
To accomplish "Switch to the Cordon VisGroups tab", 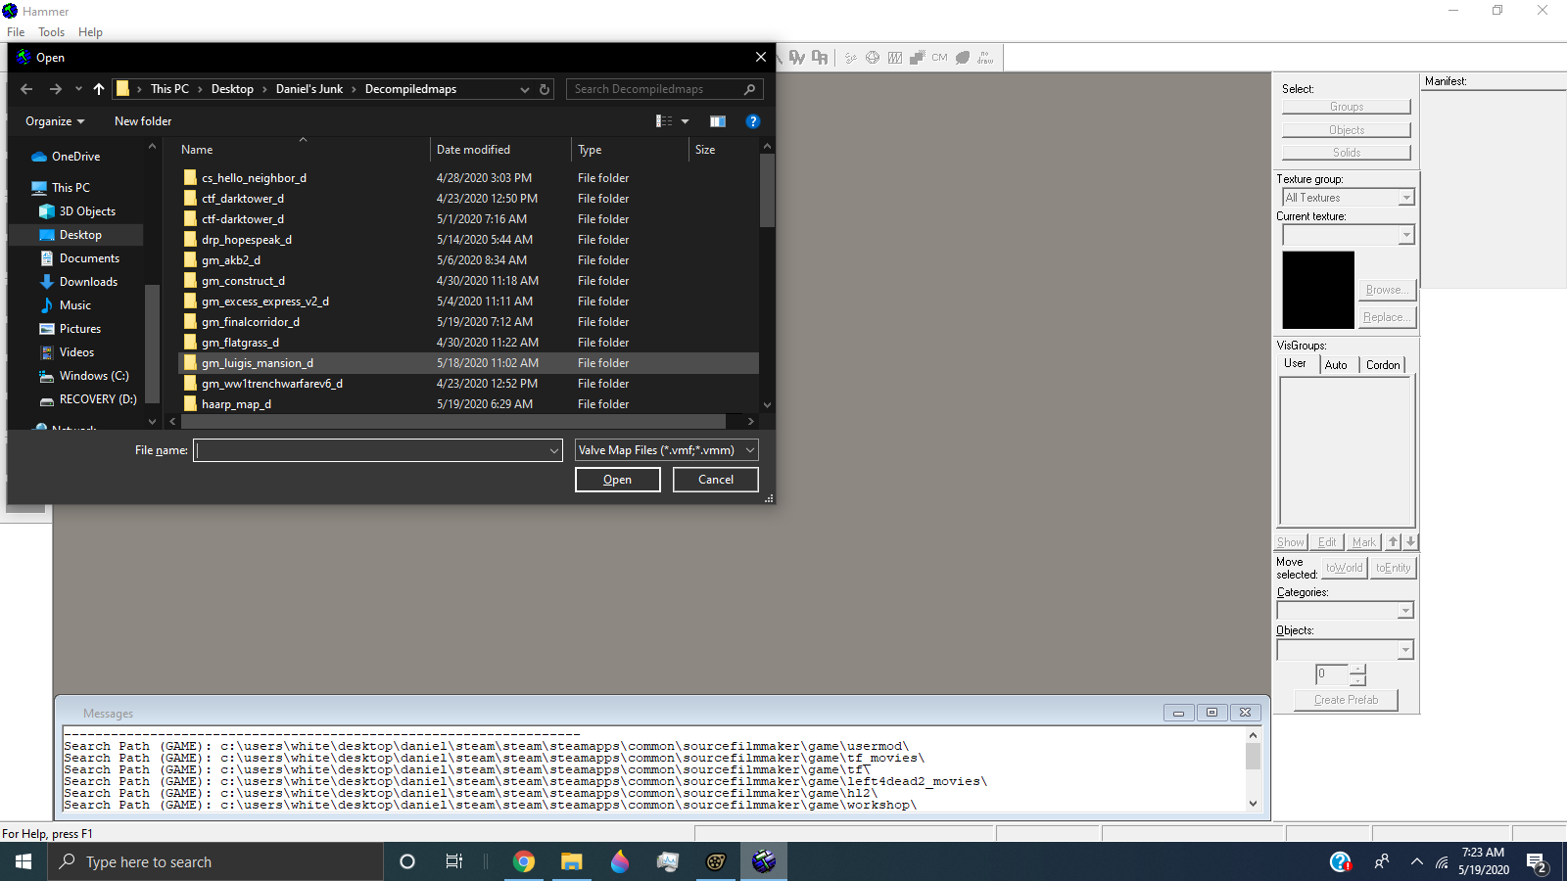I will pos(1383,365).
